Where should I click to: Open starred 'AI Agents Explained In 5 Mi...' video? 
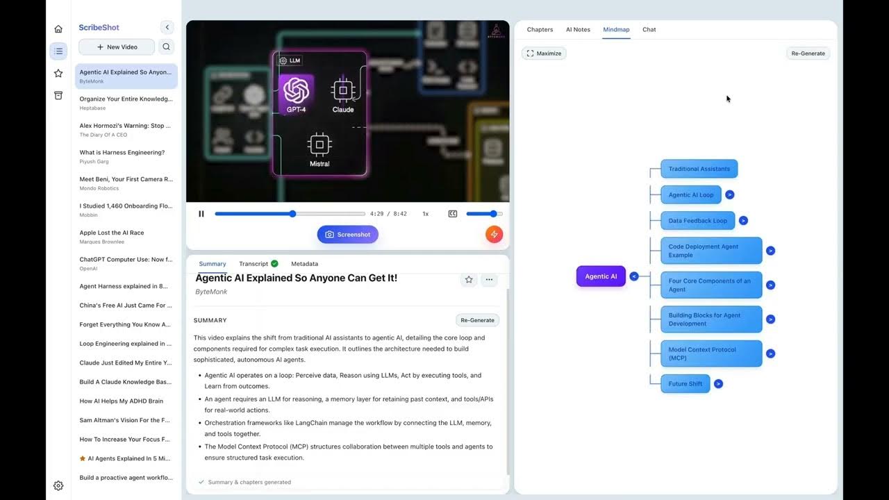(126, 458)
